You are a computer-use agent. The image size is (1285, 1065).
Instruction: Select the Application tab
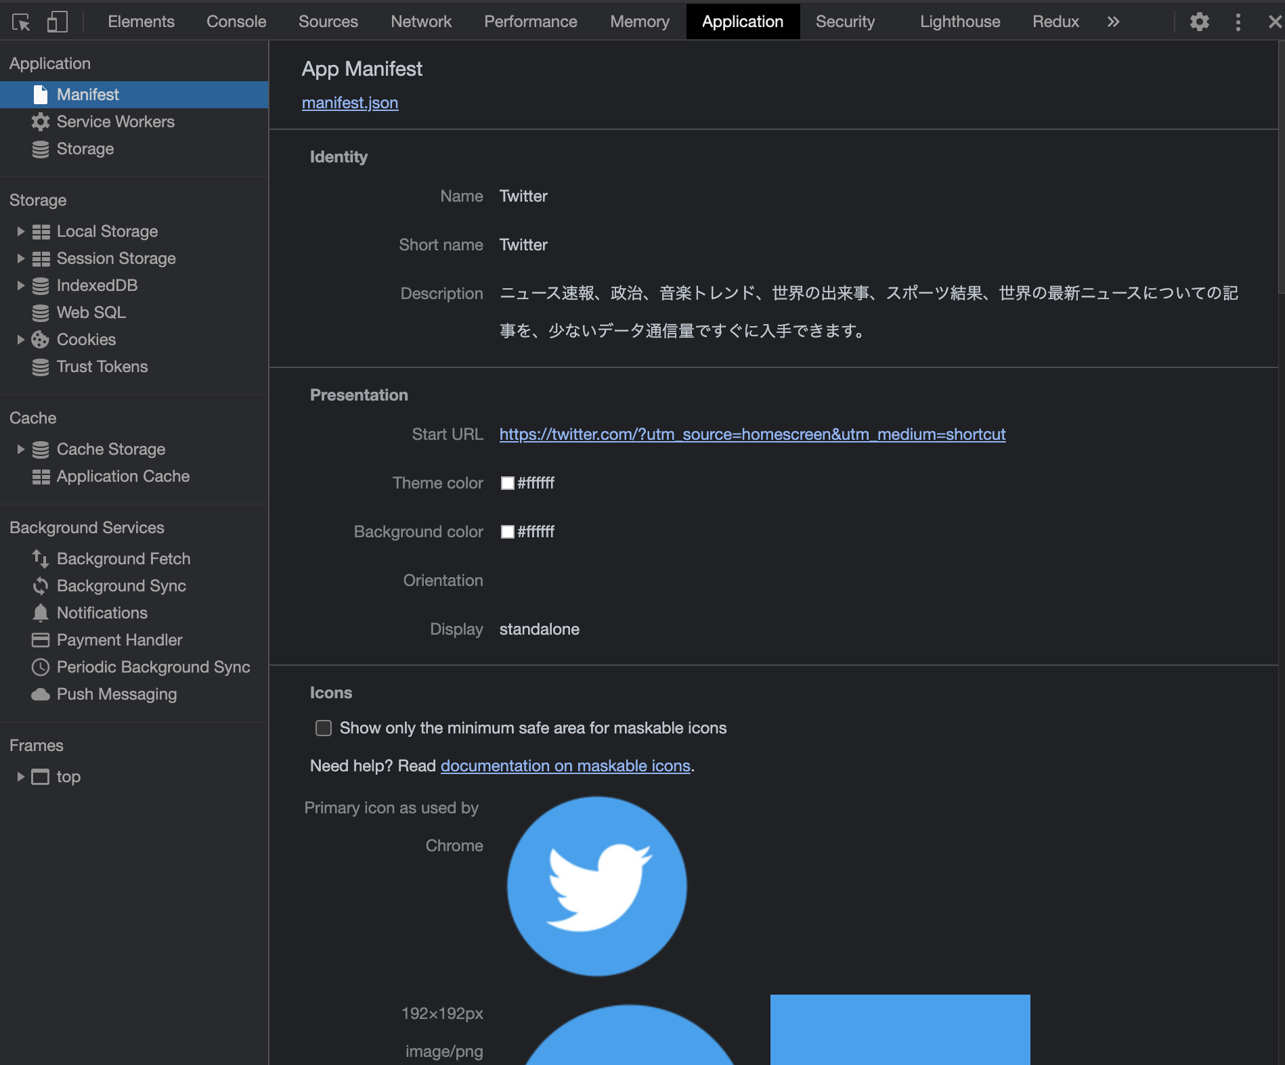[x=743, y=22]
